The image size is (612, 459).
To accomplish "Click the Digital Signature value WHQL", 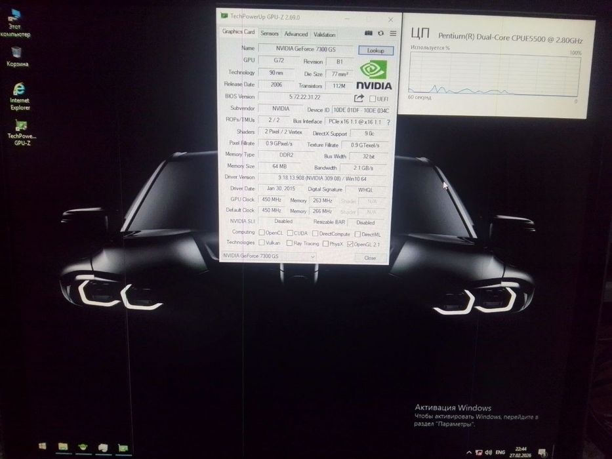I will tap(366, 190).
